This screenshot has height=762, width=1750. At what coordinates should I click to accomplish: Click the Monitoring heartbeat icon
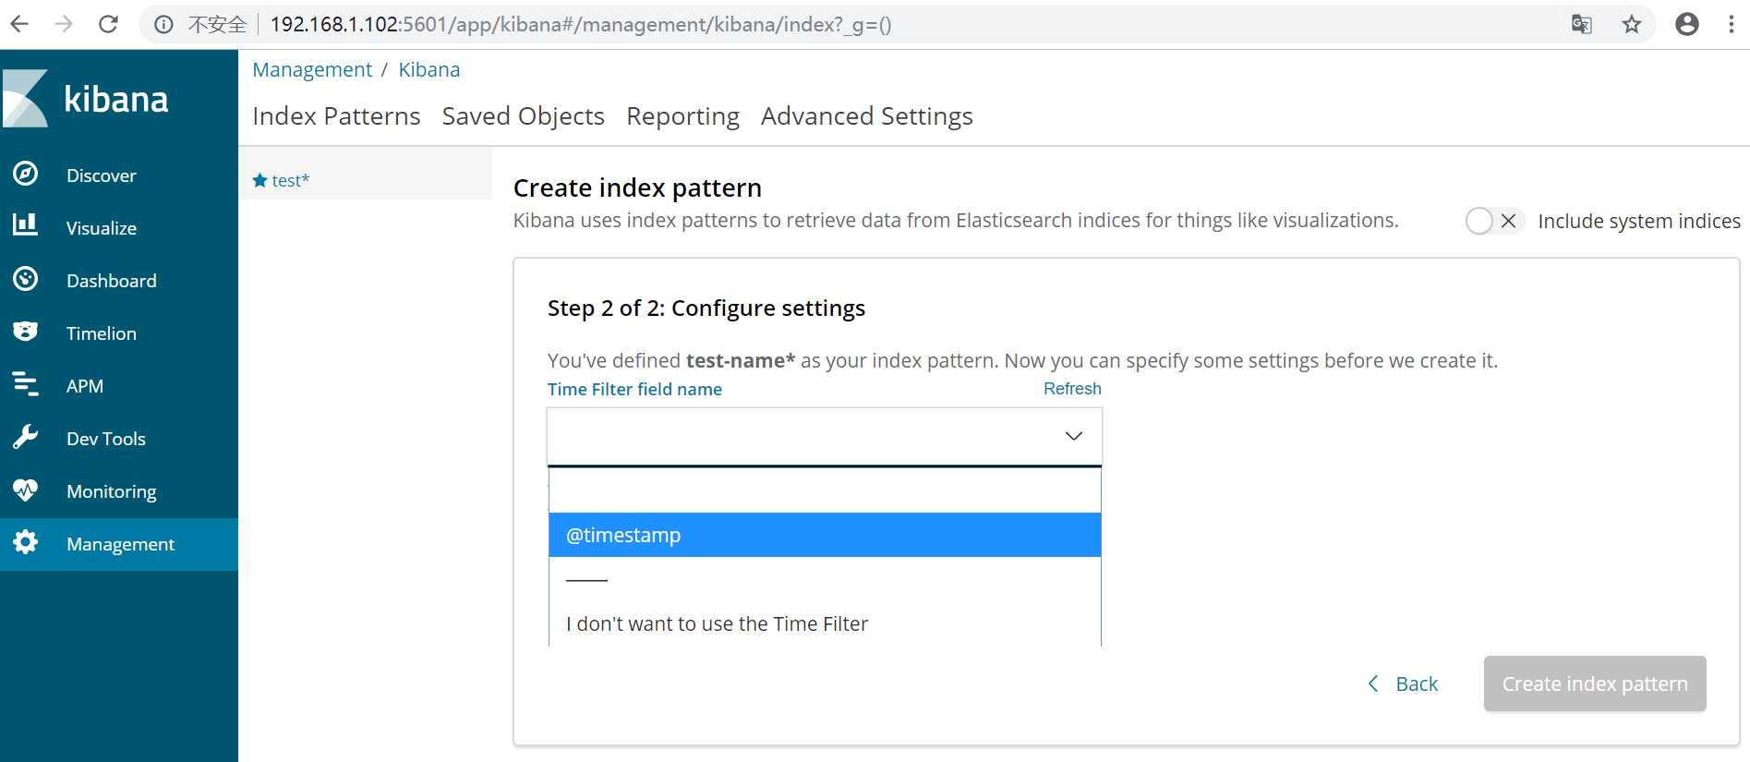click(26, 490)
